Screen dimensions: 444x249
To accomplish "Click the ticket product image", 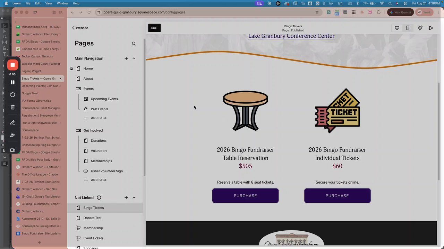I will pyautogui.click(x=338, y=111).
